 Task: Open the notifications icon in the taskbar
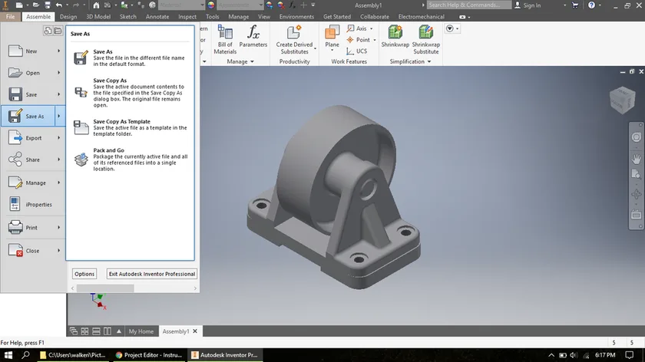click(x=630, y=355)
